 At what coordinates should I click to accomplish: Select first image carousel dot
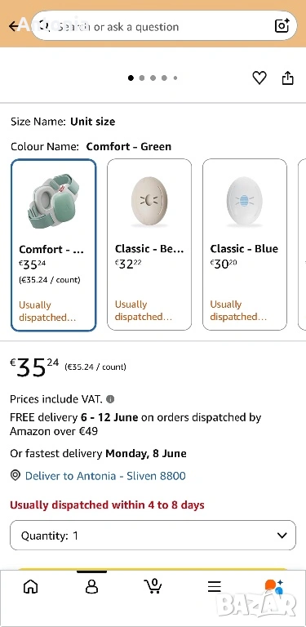(131, 78)
